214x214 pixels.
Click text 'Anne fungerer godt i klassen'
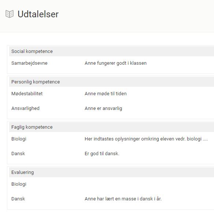point(115,63)
